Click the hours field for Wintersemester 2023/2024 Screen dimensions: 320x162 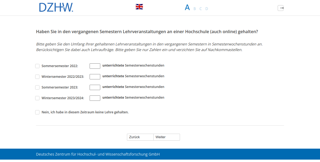coord(95,98)
